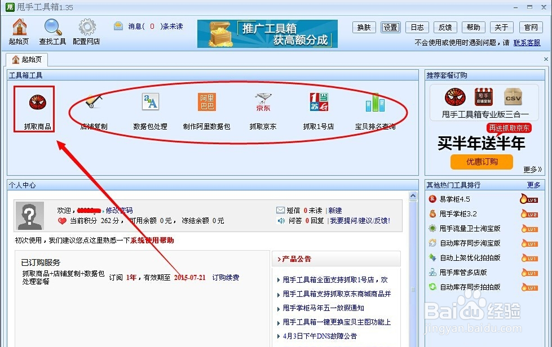
Task: Click 店铺复制 icon in package panel
Action: [484, 97]
